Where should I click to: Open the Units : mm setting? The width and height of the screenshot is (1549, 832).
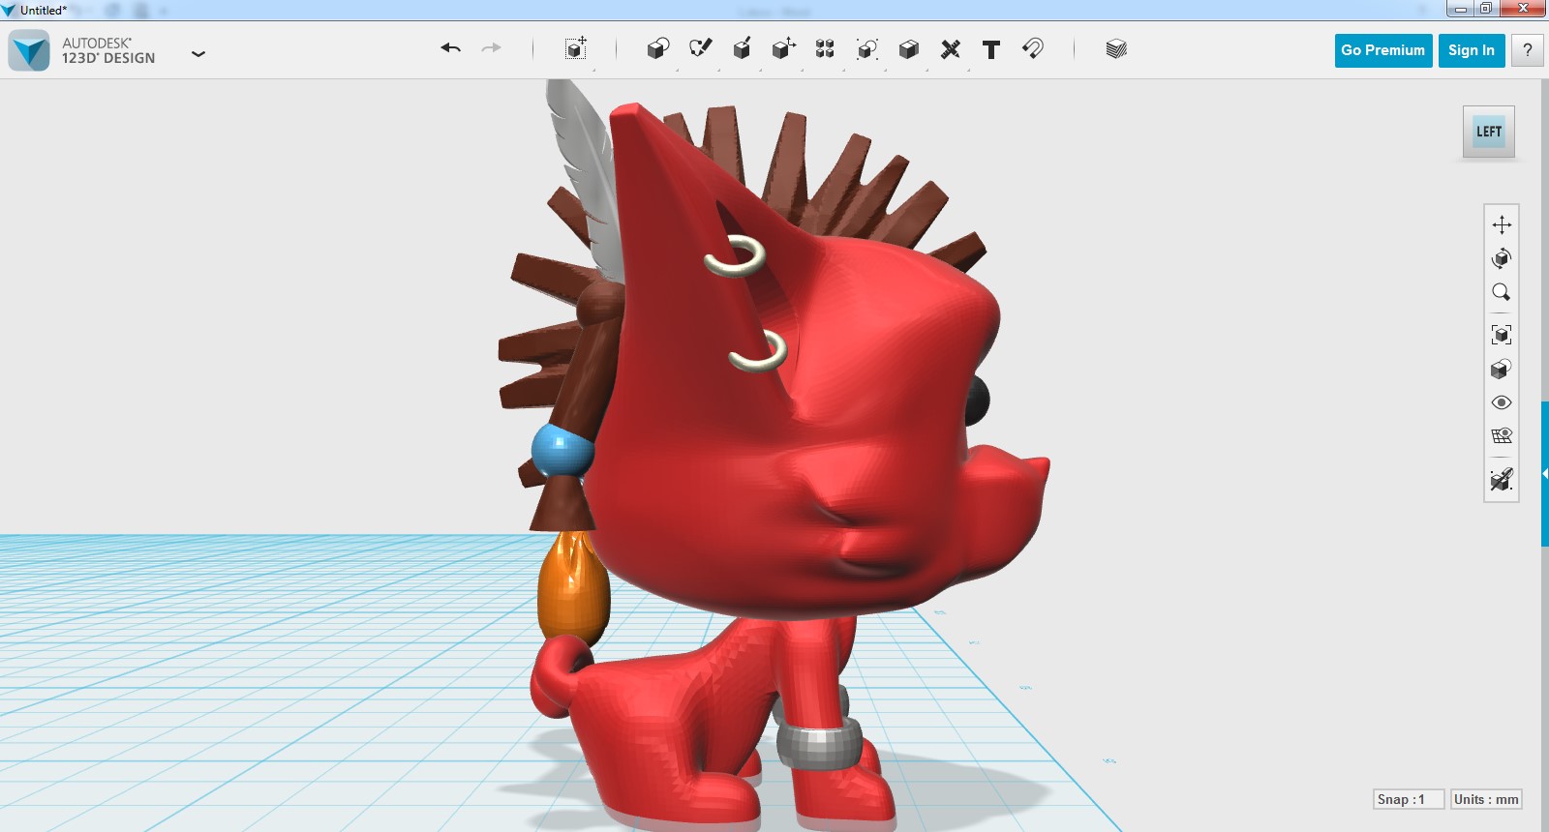tap(1486, 799)
